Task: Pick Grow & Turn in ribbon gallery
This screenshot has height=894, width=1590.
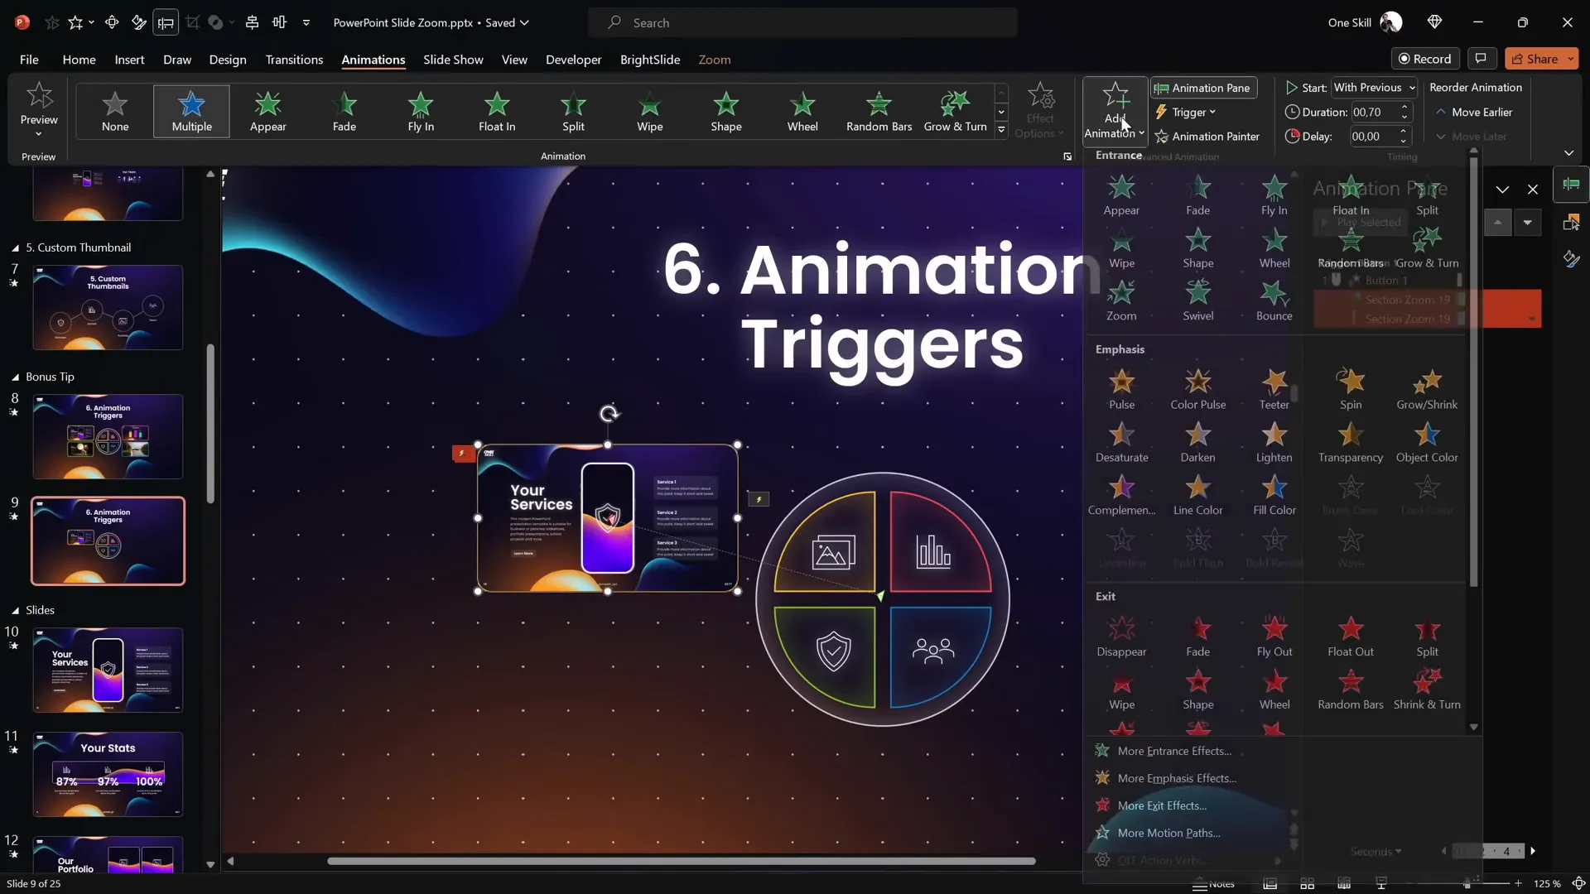Action: tap(955, 111)
